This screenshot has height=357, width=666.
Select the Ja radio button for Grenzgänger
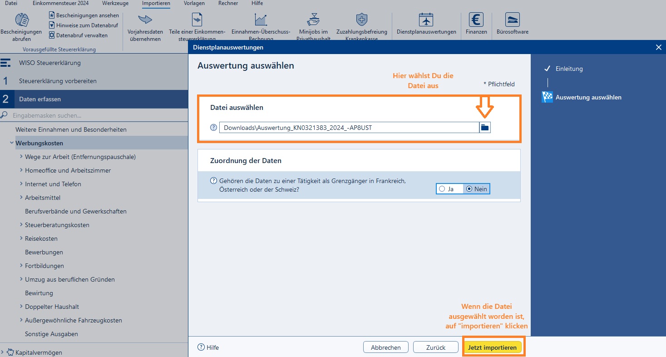(x=442, y=189)
